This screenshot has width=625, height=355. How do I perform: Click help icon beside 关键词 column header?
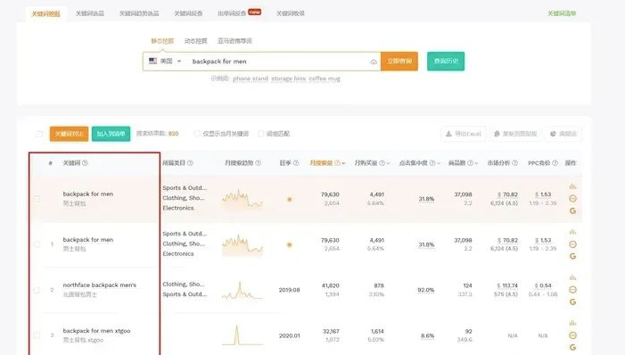click(85, 162)
